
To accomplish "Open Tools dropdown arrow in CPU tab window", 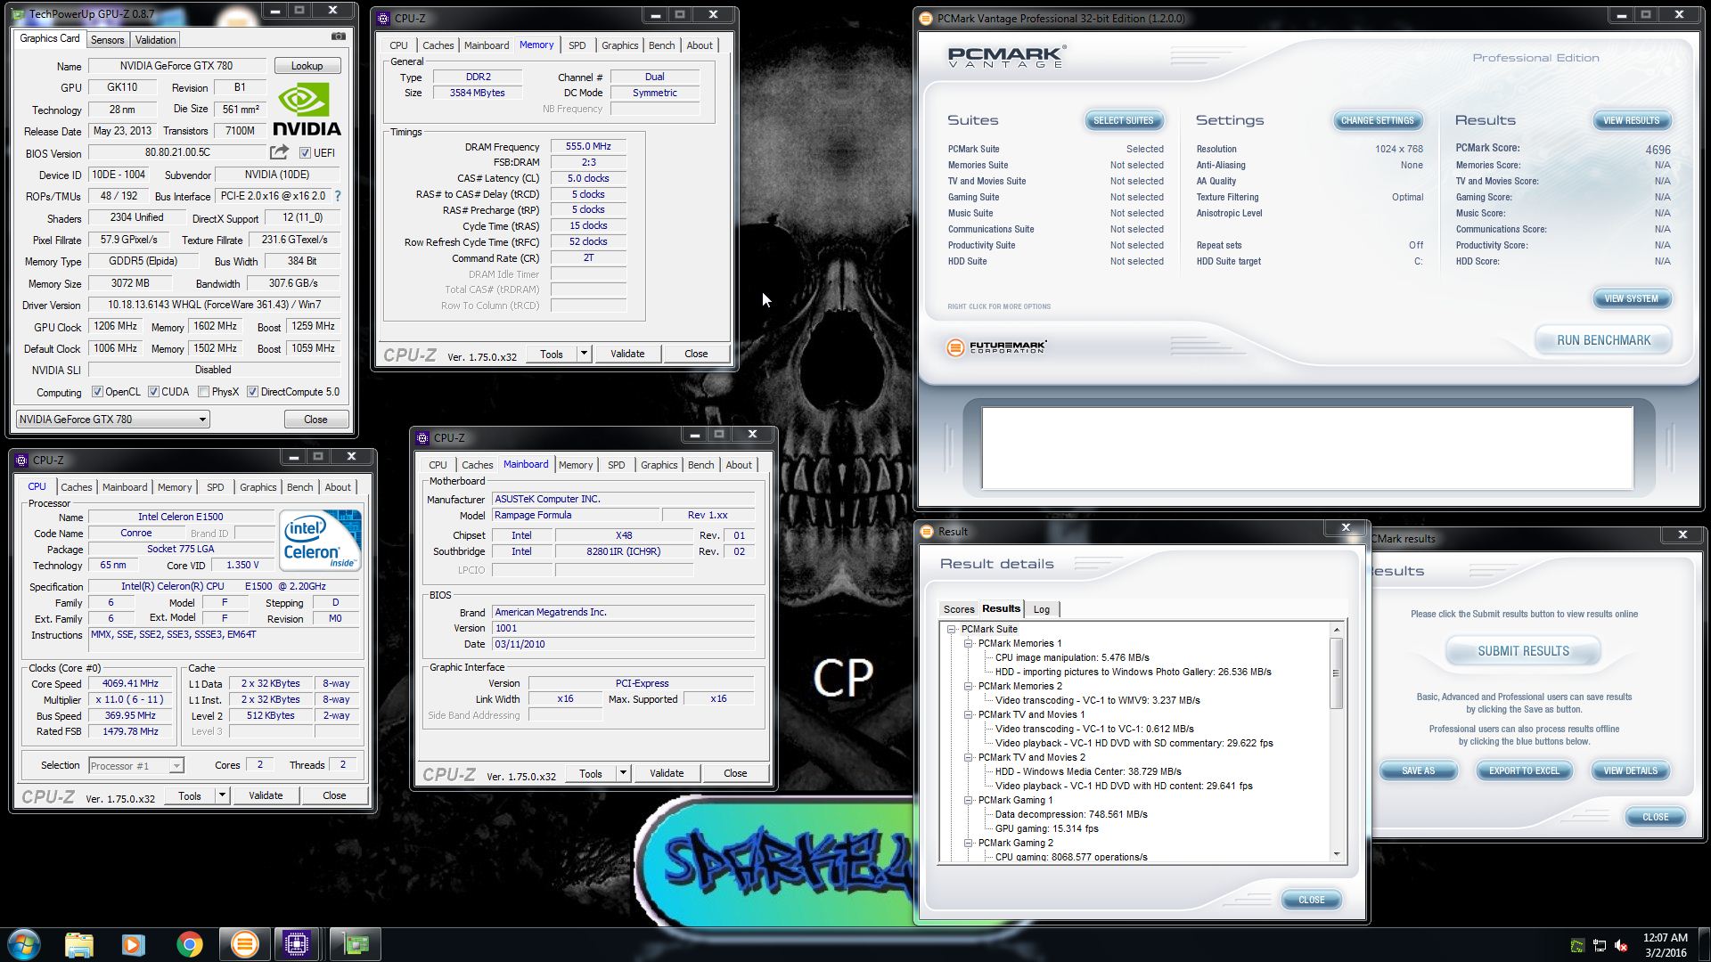I will [222, 795].
